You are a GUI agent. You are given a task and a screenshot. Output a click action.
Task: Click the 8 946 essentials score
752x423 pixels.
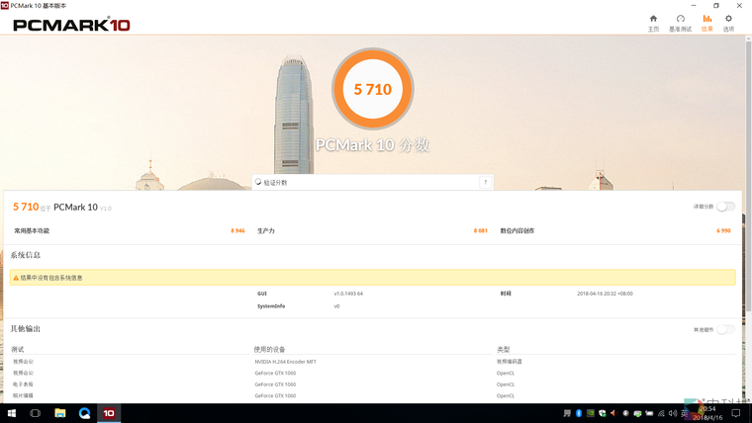(237, 231)
